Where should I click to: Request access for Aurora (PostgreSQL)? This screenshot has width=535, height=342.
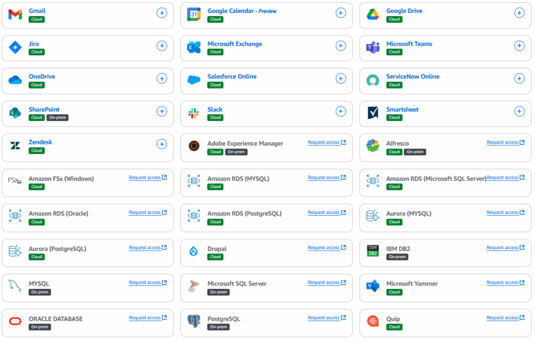pos(148,248)
